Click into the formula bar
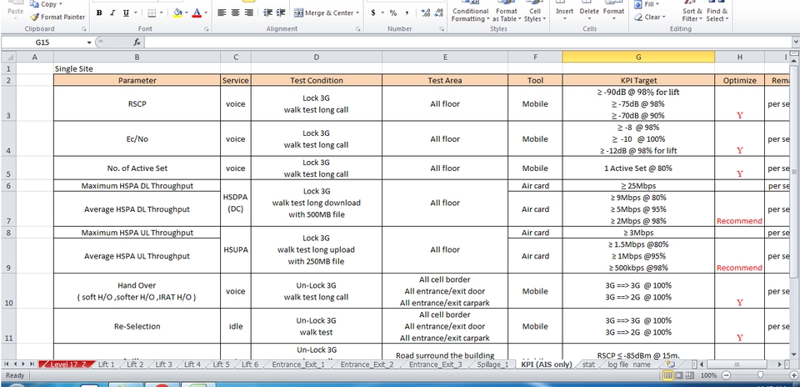Screen dimensions: 800x387 tap(467, 43)
